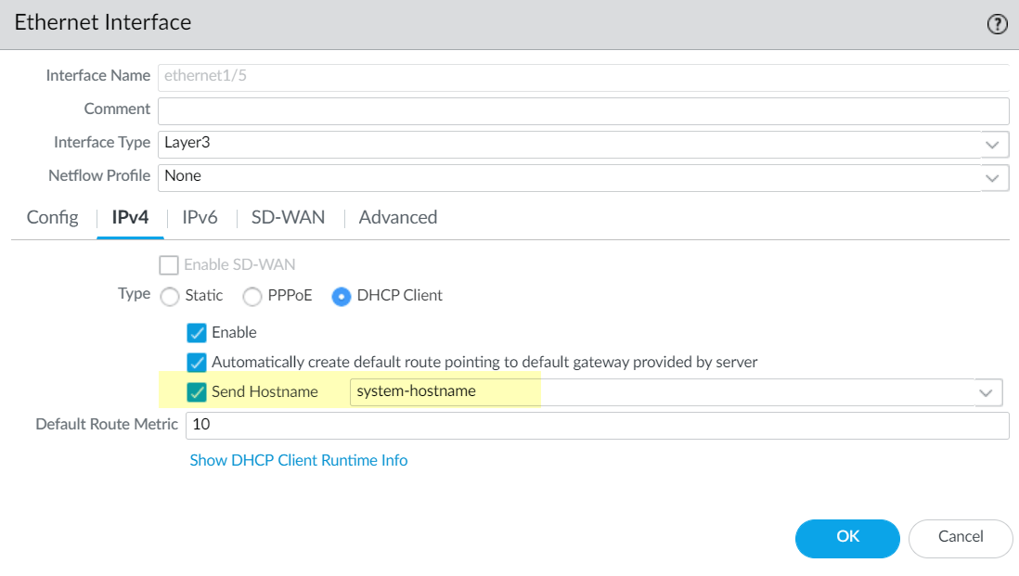Switch to the IPv6 tab
The image size is (1019, 576).
[200, 217]
